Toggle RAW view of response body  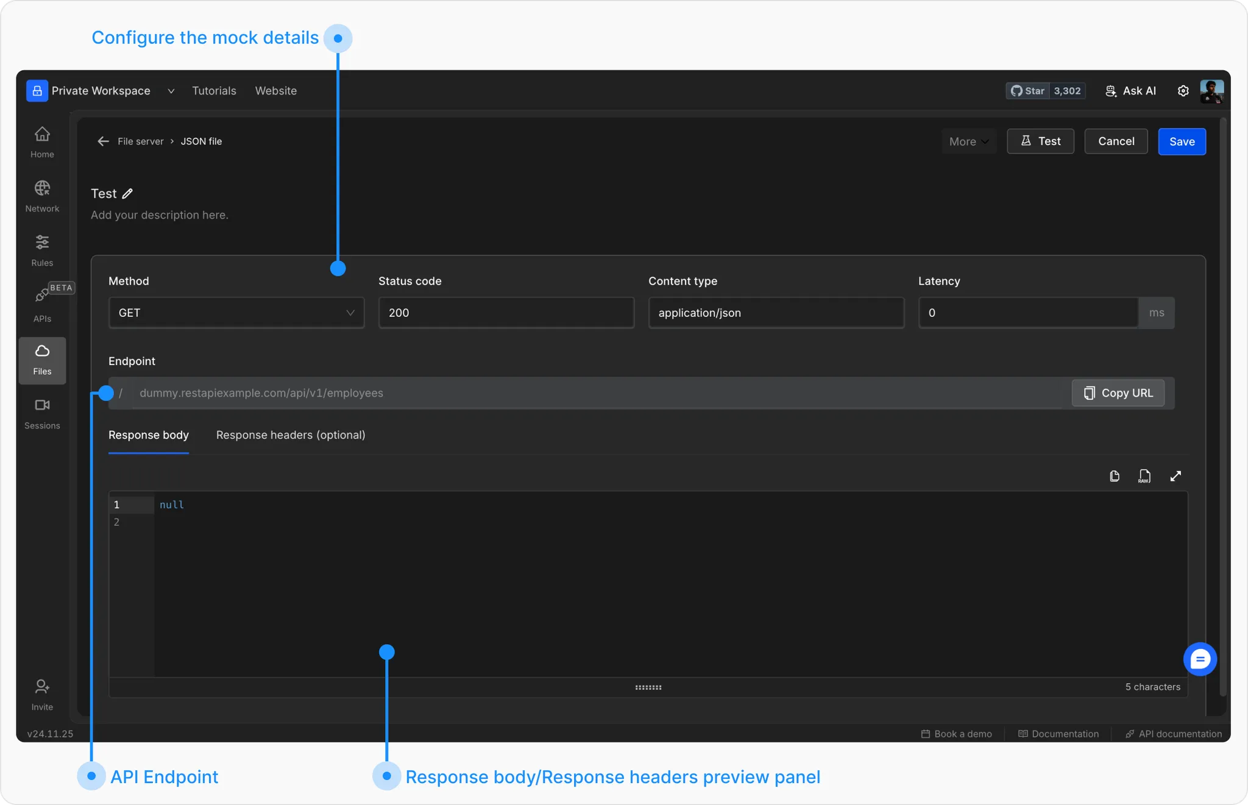click(1144, 476)
